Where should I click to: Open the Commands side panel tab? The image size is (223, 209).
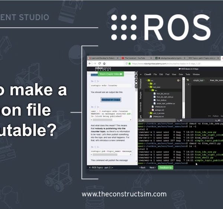[x=140, y=107]
